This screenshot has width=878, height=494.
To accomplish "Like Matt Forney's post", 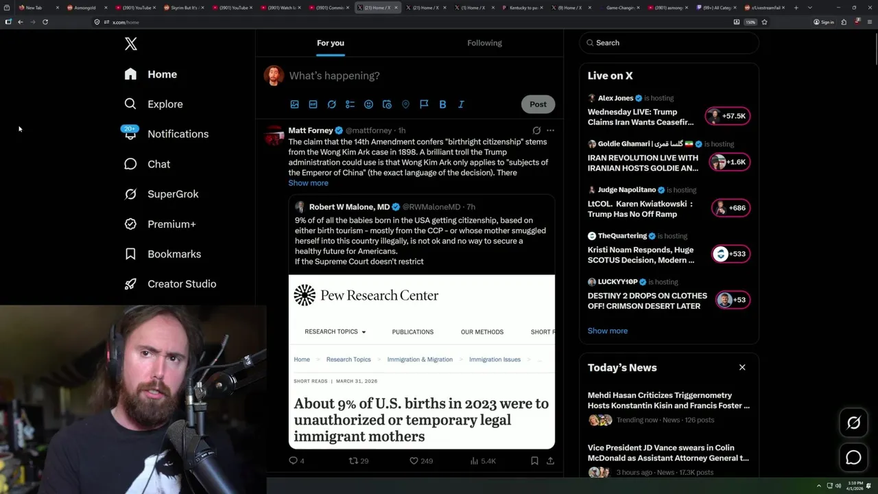I will [x=420, y=461].
